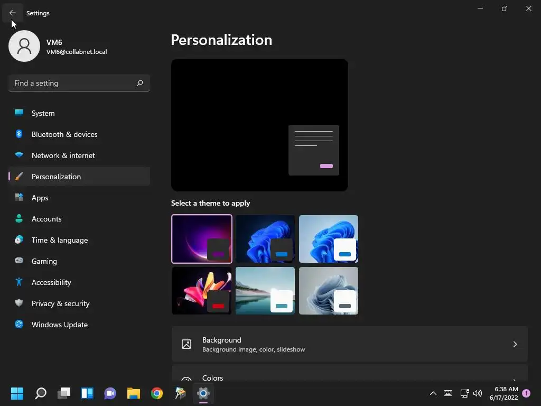
Task: Open Bluetooth & devices settings
Action: coord(79,134)
